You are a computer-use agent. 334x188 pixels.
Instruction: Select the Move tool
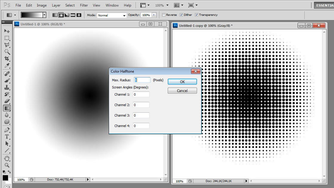7,31
